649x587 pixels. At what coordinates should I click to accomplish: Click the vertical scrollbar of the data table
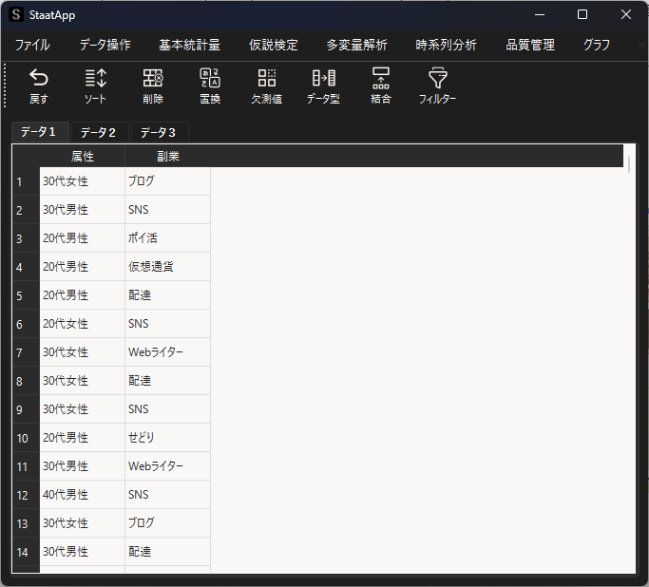point(629,165)
